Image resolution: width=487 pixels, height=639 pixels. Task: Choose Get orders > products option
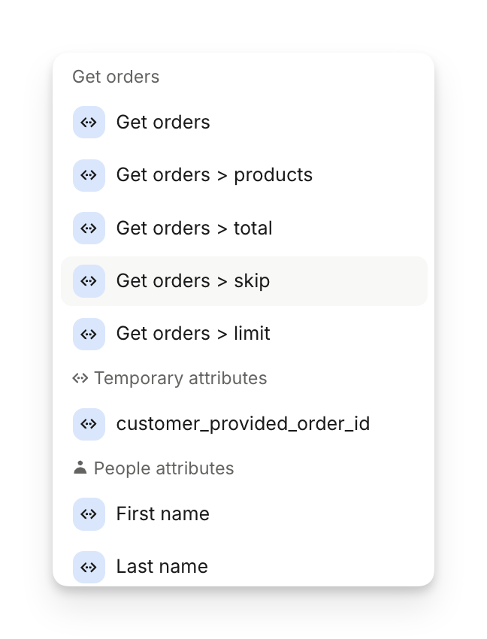214,175
